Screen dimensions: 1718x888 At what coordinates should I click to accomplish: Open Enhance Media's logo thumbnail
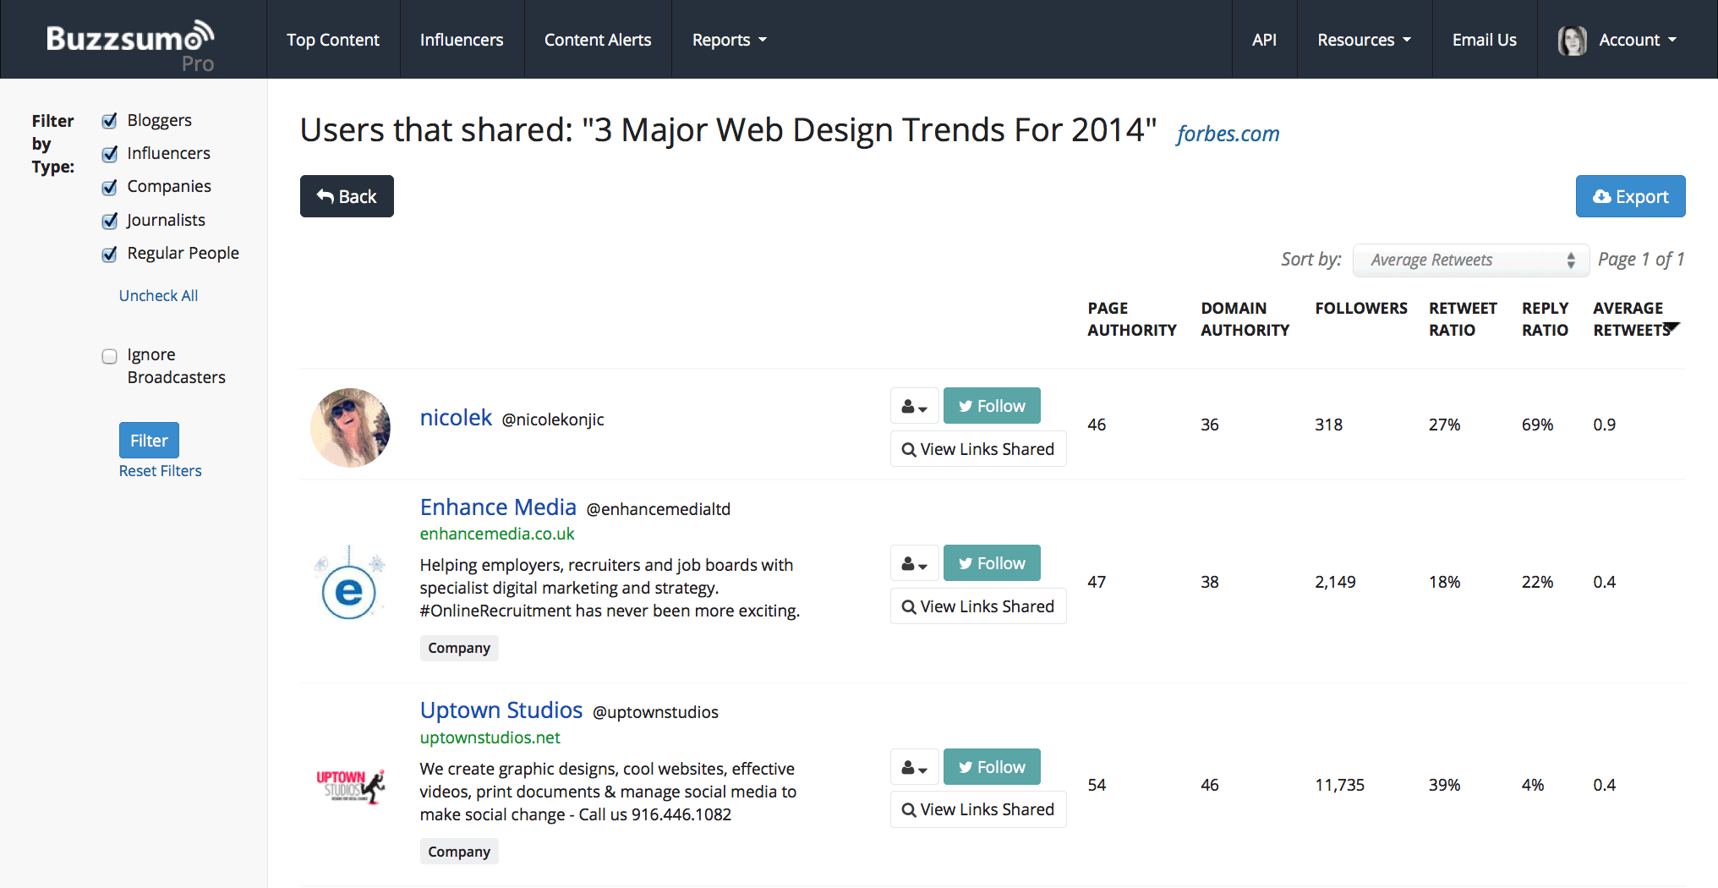[x=350, y=583]
